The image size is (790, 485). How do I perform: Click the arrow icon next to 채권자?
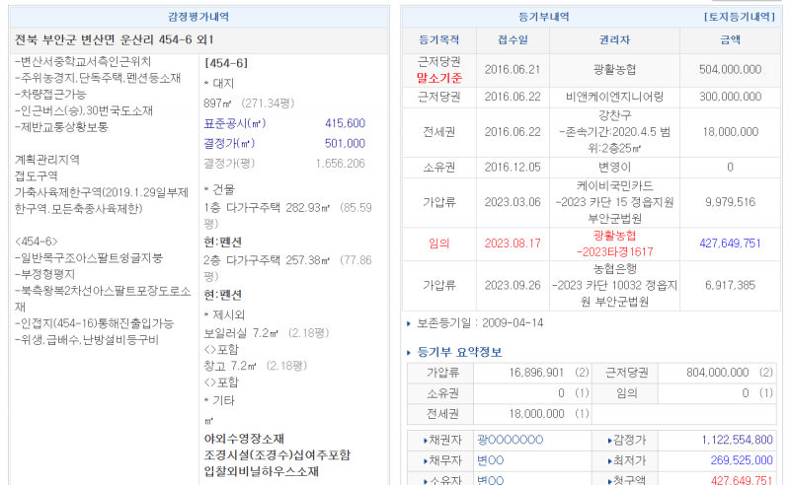(426, 440)
